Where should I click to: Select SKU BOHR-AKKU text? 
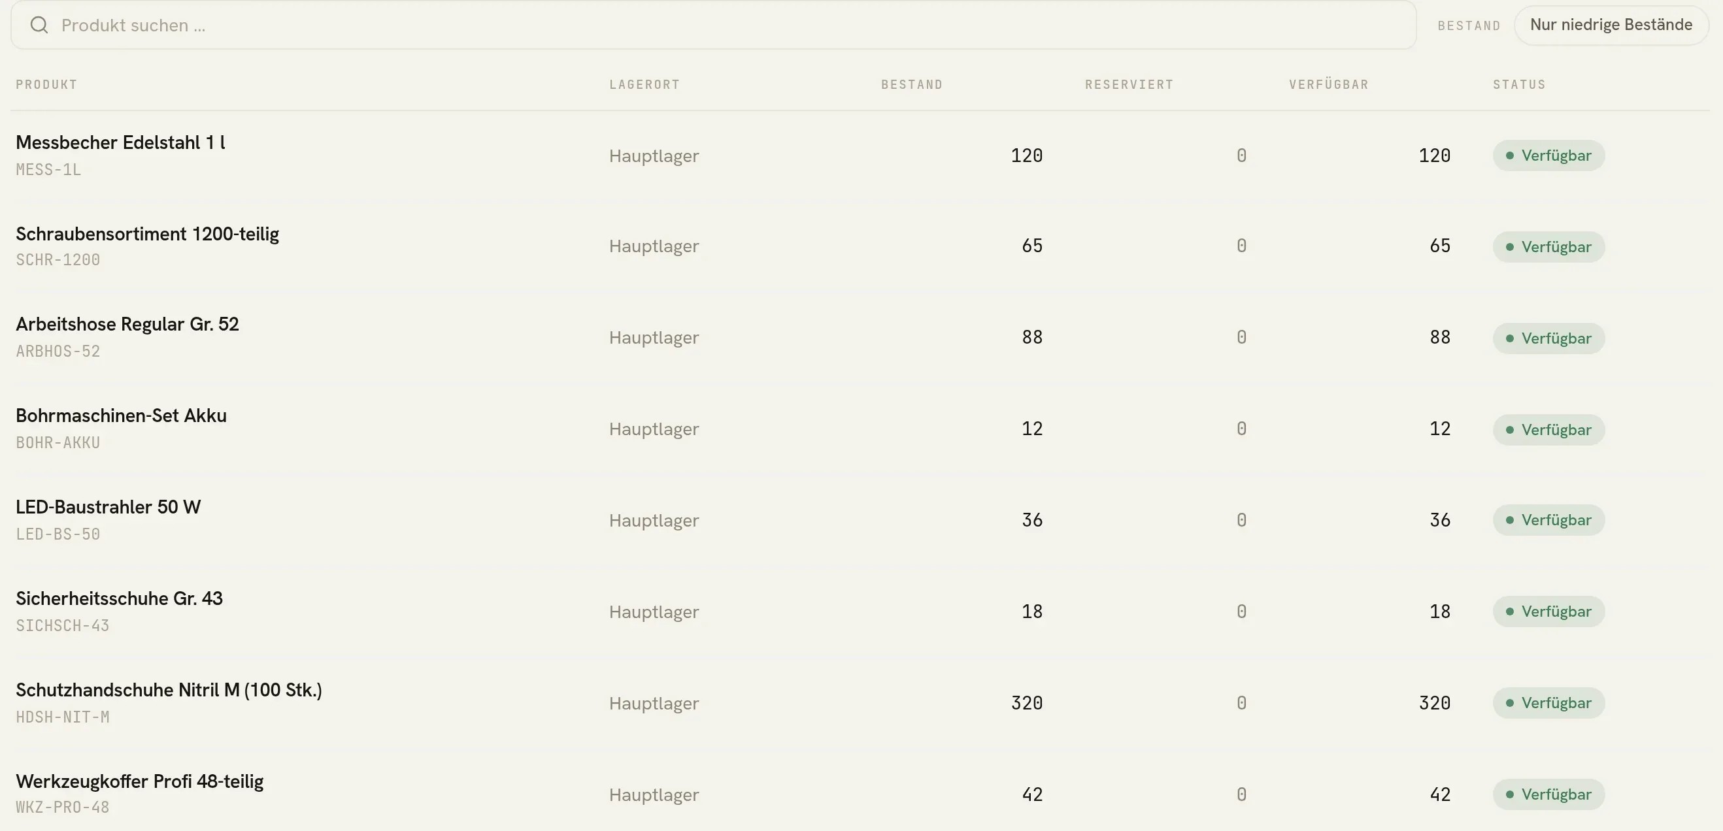58,443
